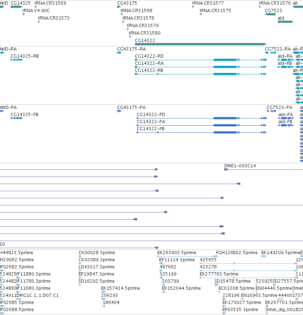Select the CG14322-PD CDS label
Screen dimensions: 303x315
(151, 115)
